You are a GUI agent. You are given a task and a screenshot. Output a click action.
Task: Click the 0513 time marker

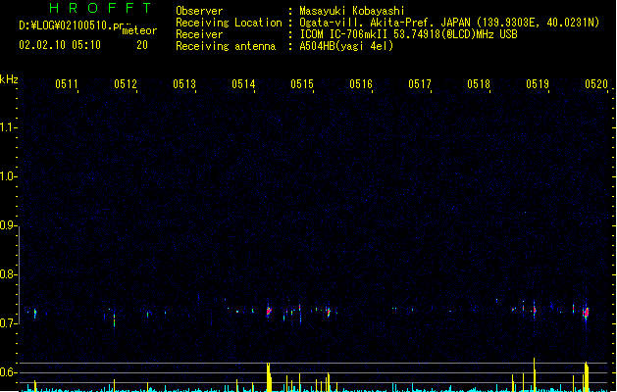184,84
